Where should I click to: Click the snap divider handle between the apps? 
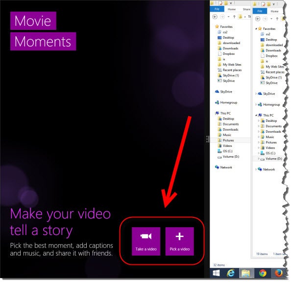[208, 140]
